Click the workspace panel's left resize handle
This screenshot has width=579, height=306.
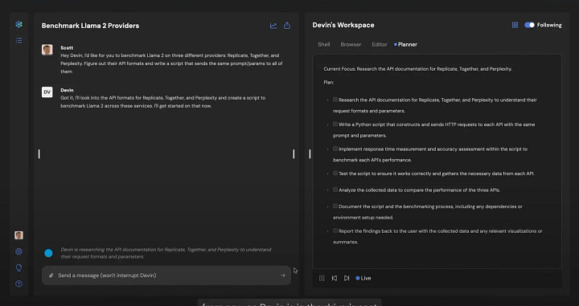[x=310, y=154]
